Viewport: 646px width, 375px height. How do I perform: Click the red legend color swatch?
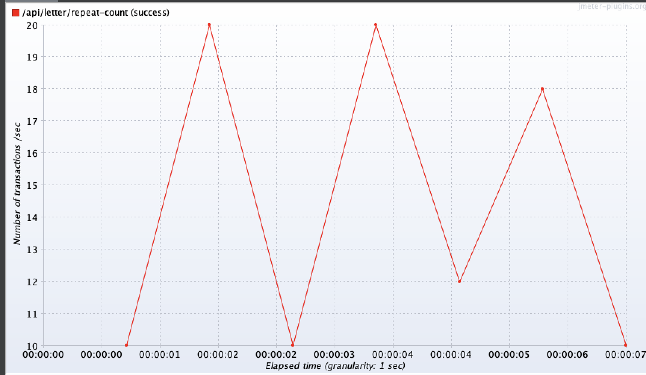pyautogui.click(x=16, y=13)
